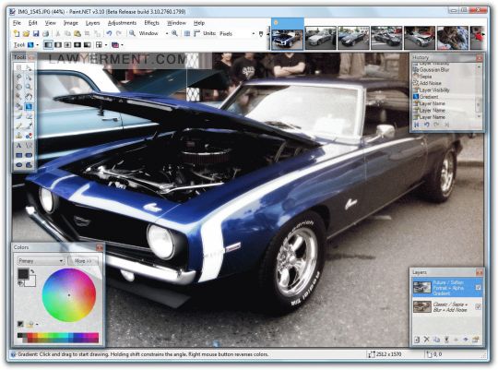Open layer properties icon in Layers window
Viewport: 498px width, 370px height.
tap(476, 340)
